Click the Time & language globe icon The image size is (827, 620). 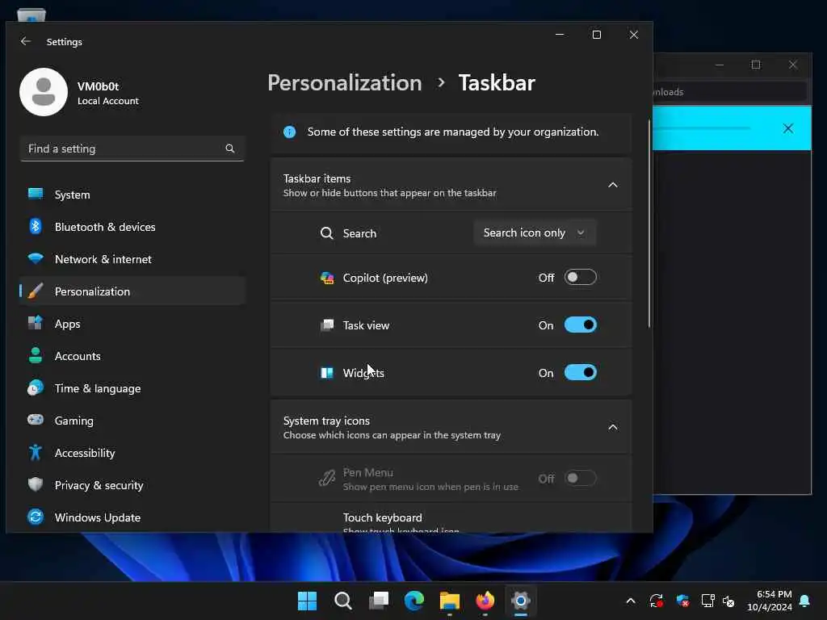tap(36, 387)
